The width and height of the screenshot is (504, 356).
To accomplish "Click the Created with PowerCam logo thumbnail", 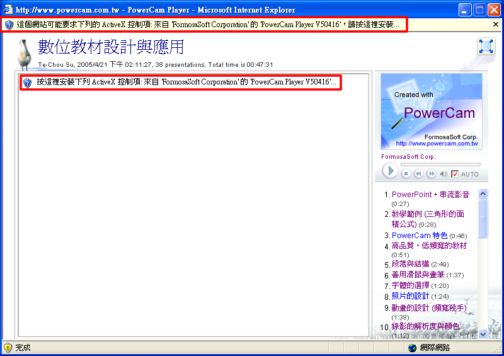I will [432, 112].
